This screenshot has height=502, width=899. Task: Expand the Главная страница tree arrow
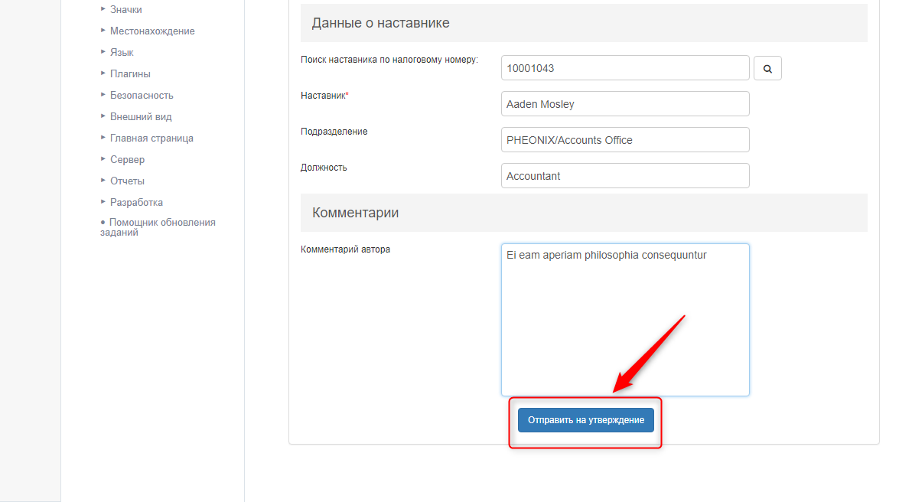pos(103,137)
